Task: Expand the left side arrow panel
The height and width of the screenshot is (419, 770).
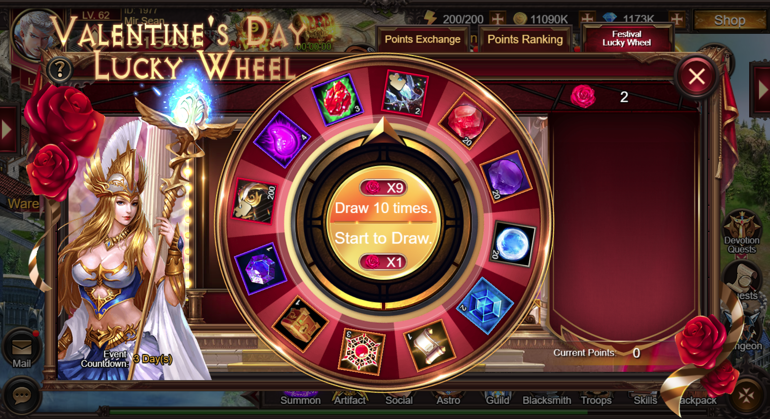Action: click(x=8, y=130)
